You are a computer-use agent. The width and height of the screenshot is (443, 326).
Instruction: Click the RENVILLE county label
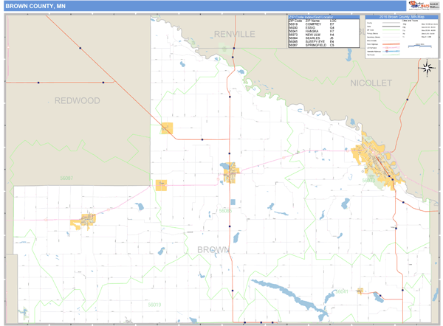[x=234, y=34]
